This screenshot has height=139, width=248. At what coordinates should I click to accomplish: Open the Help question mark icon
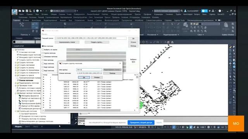point(220,11)
